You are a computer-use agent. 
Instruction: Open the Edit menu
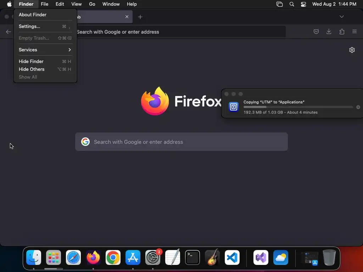coord(60,4)
